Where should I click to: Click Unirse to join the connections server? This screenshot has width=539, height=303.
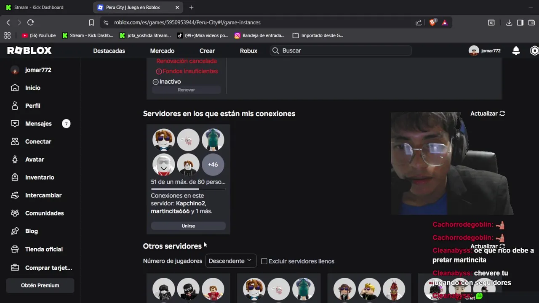[188, 226]
